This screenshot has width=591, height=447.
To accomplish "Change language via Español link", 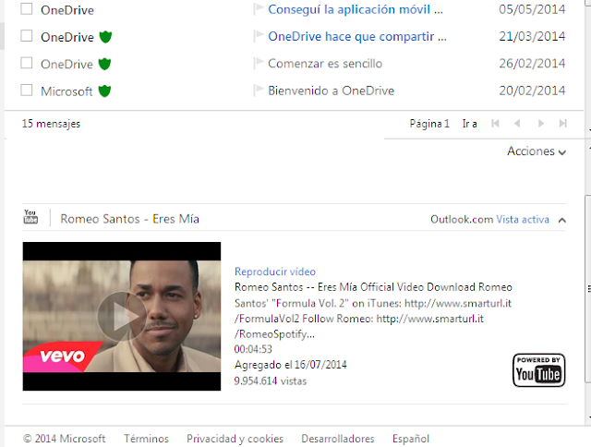I will click(411, 439).
